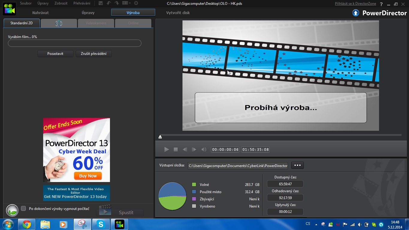
Task: Cancel rendering with Zrušit převádění button
Action: pyautogui.click(x=93, y=54)
